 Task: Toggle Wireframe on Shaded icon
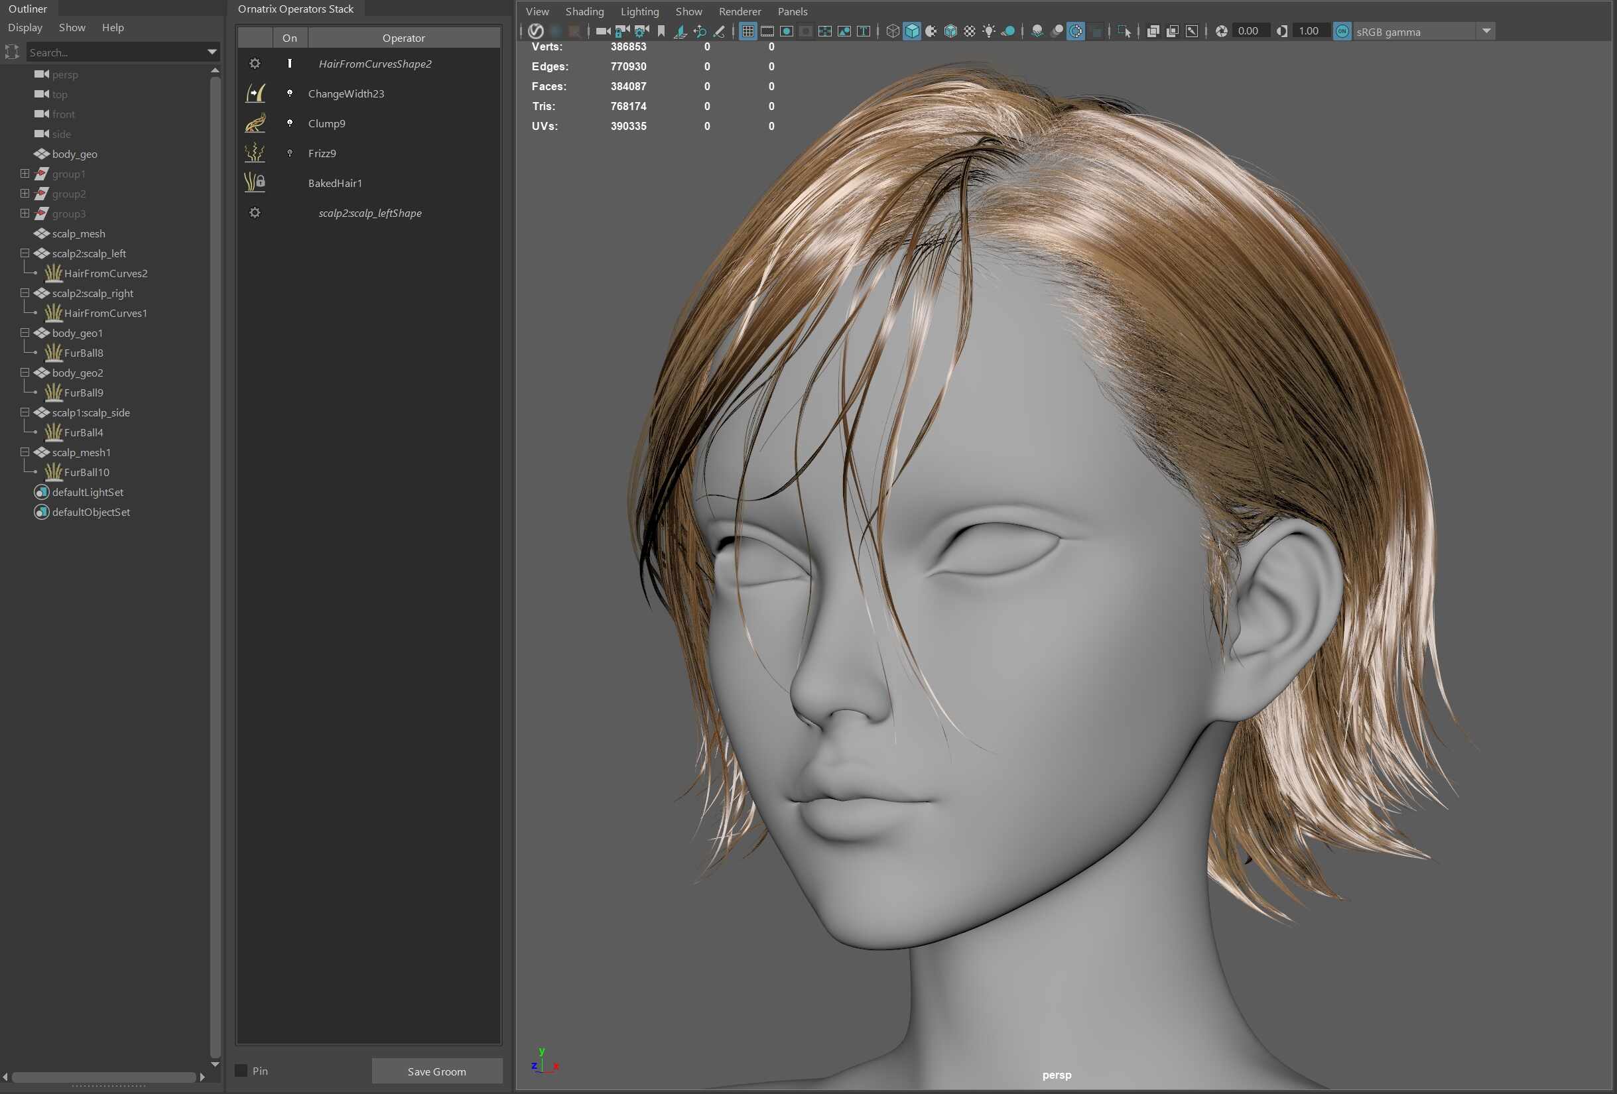pos(950,31)
